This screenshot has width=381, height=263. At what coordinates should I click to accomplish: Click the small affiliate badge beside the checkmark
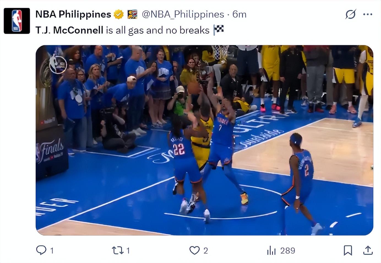point(132,14)
